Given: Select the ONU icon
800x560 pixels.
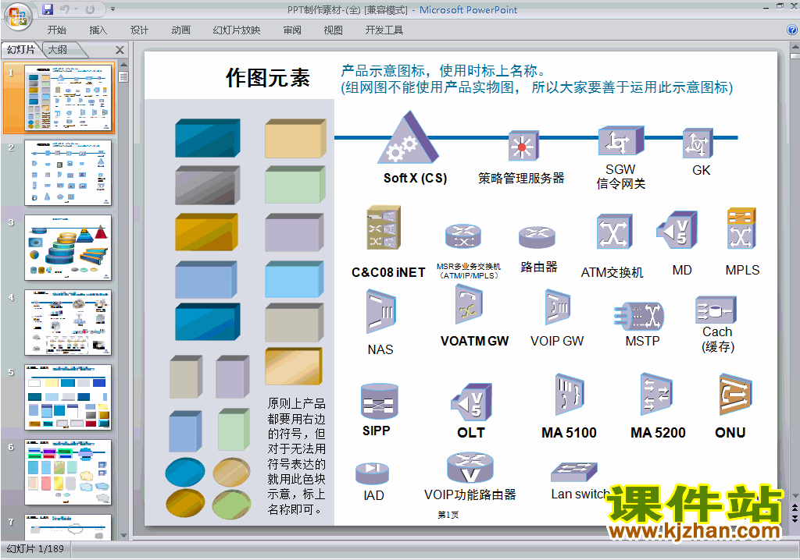Looking at the screenshot, I should click(735, 395).
